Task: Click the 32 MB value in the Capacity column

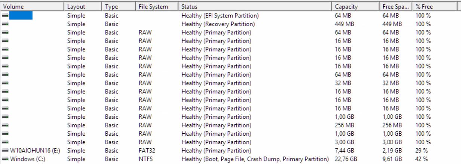Action: pos(343,83)
